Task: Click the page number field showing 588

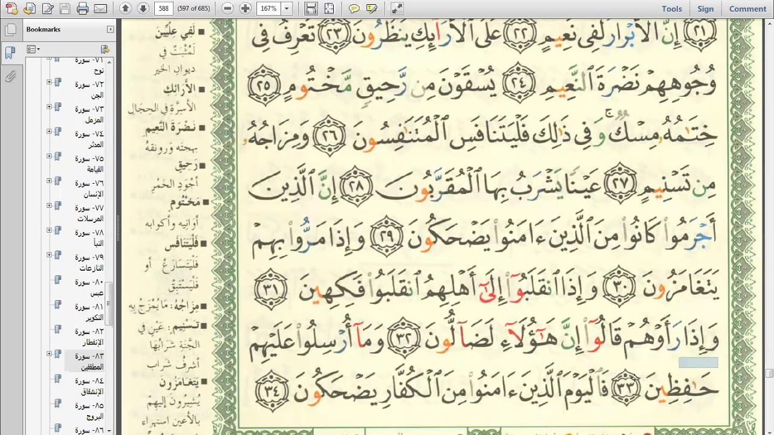Action: click(x=164, y=8)
